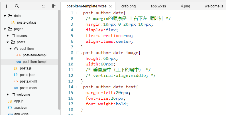Expand the welcome folder arrow
The height and width of the screenshot is (115, 226).
point(8,95)
